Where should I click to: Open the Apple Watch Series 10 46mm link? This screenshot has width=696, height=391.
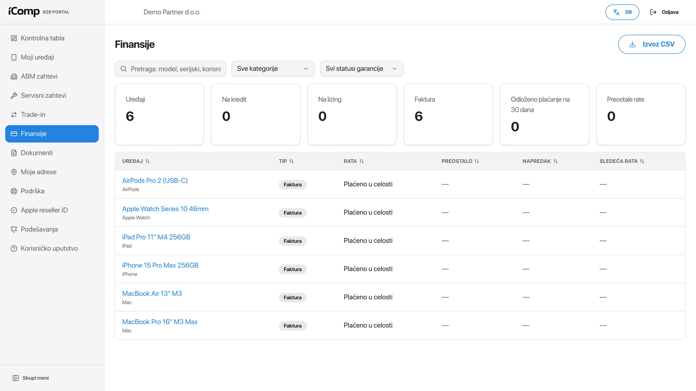coord(165,209)
